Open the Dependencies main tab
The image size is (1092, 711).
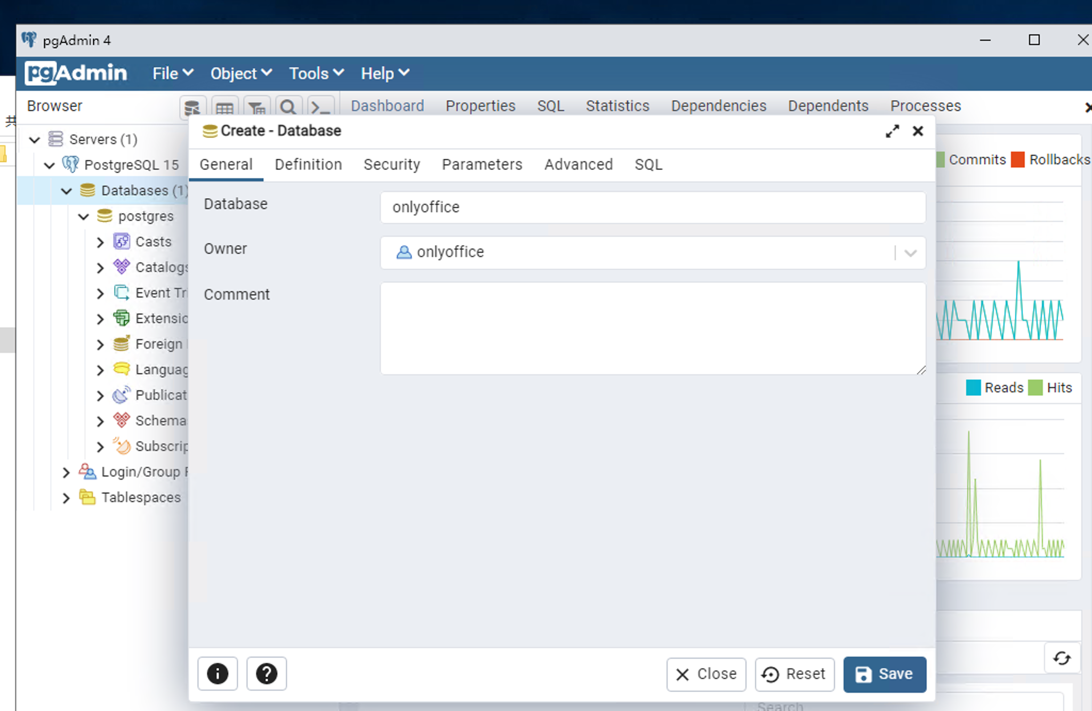click(719, 106)
